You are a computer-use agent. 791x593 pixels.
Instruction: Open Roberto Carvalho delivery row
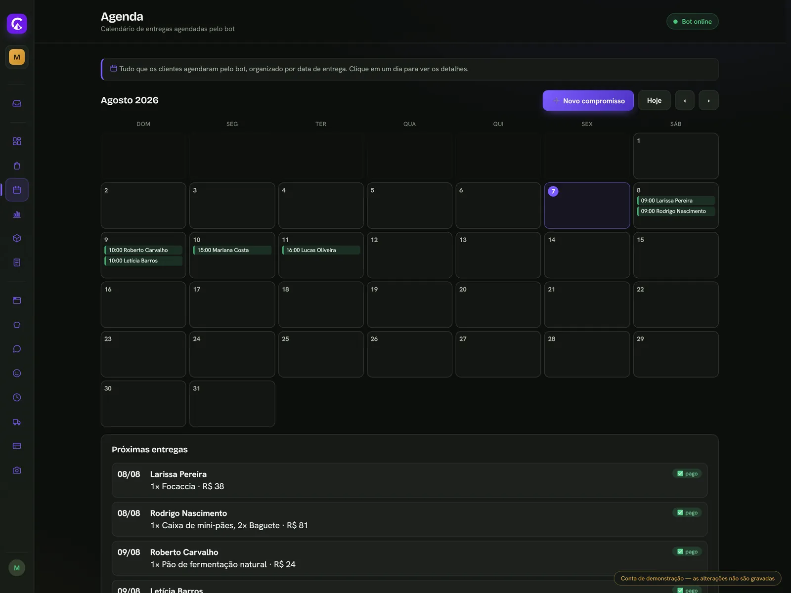click(x=409, y=558)
